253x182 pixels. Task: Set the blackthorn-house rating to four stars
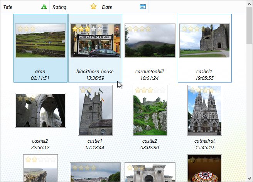pyautogui.click(x=93, y=29)
